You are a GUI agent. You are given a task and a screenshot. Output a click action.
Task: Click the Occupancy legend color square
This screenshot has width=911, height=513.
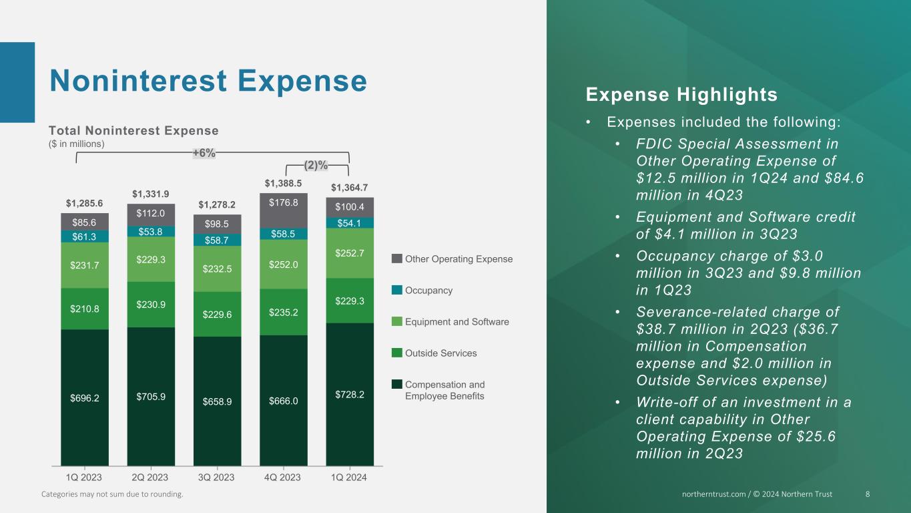(397, 290)
